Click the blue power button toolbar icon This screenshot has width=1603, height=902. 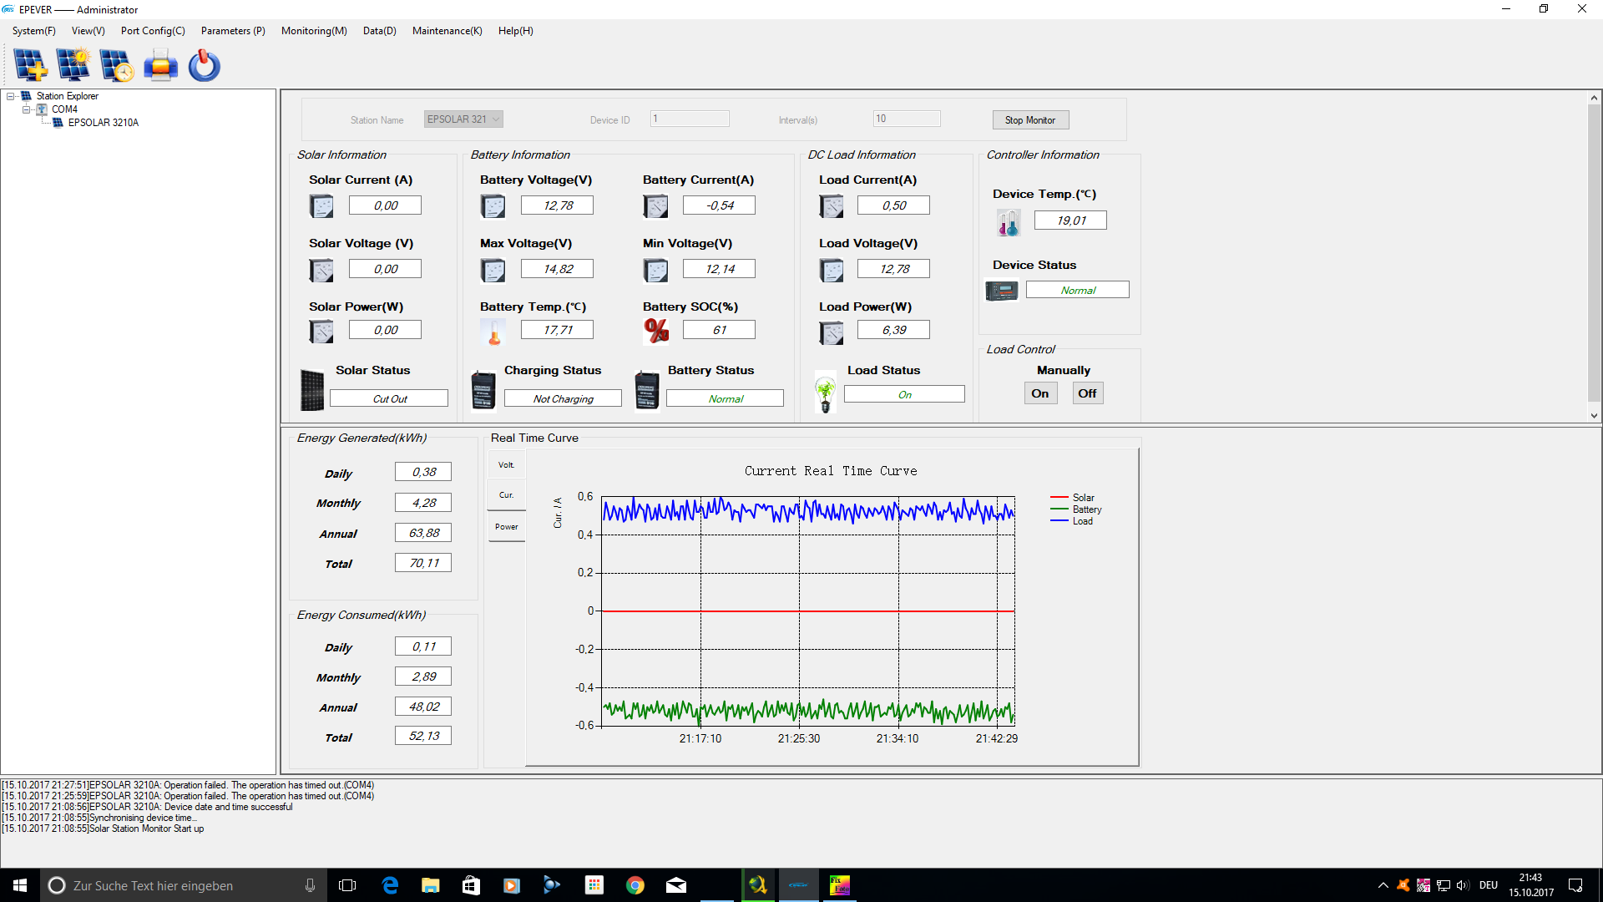pos(204,65)
